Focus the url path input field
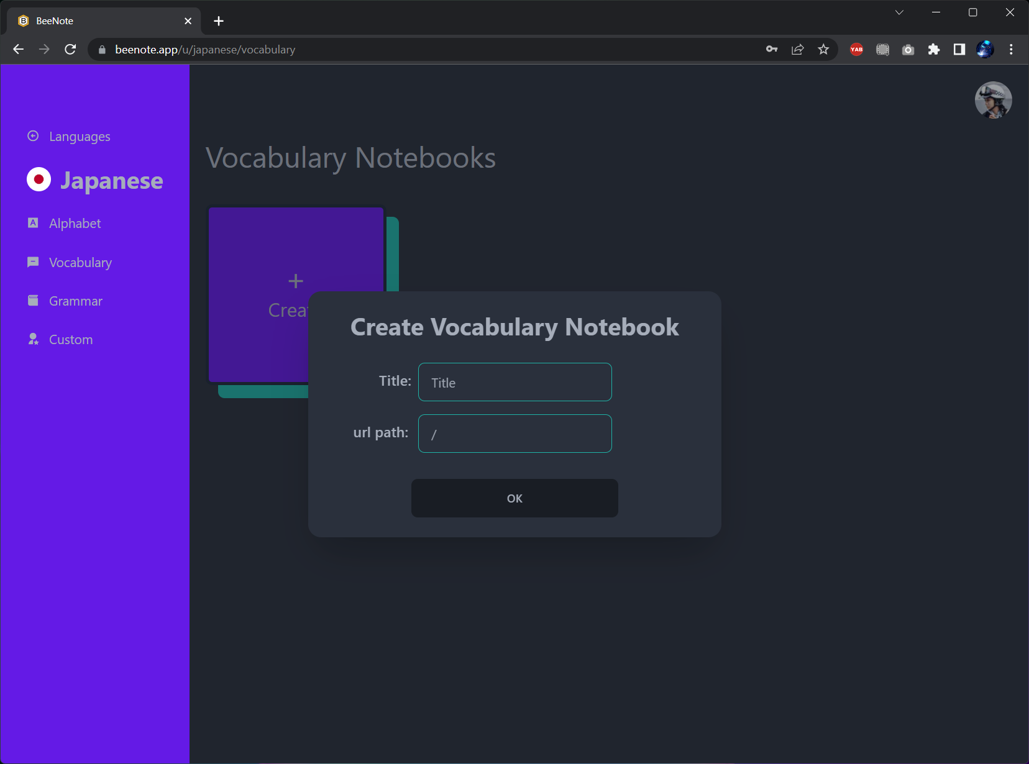This screenshot has height=764, width=1029. (x=515, y=434)
